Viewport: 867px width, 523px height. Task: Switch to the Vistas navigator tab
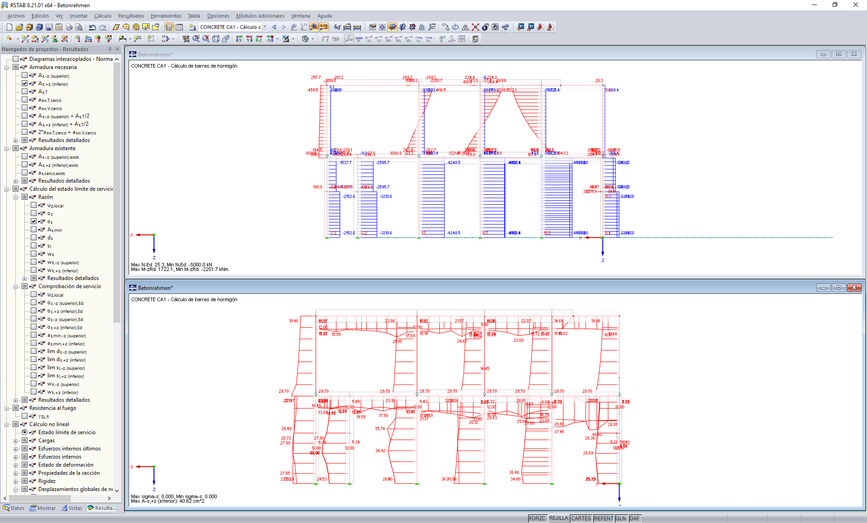72,508
